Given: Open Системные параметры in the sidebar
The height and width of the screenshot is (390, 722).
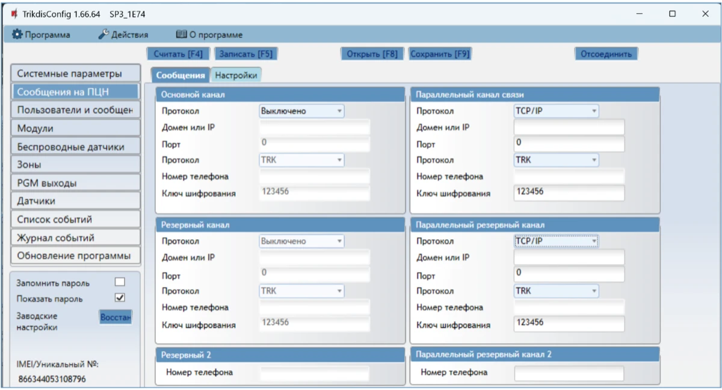Looking at the screenshot, I should pyautogui.click(x=75, y=74).
